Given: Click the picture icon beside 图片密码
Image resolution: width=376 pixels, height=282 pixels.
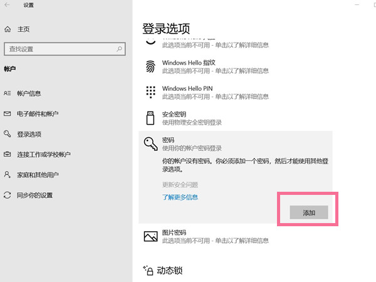Looking at the screenshot, I should (x=150, y=236).
